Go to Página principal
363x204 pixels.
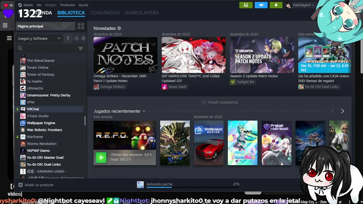coord(45,26)
